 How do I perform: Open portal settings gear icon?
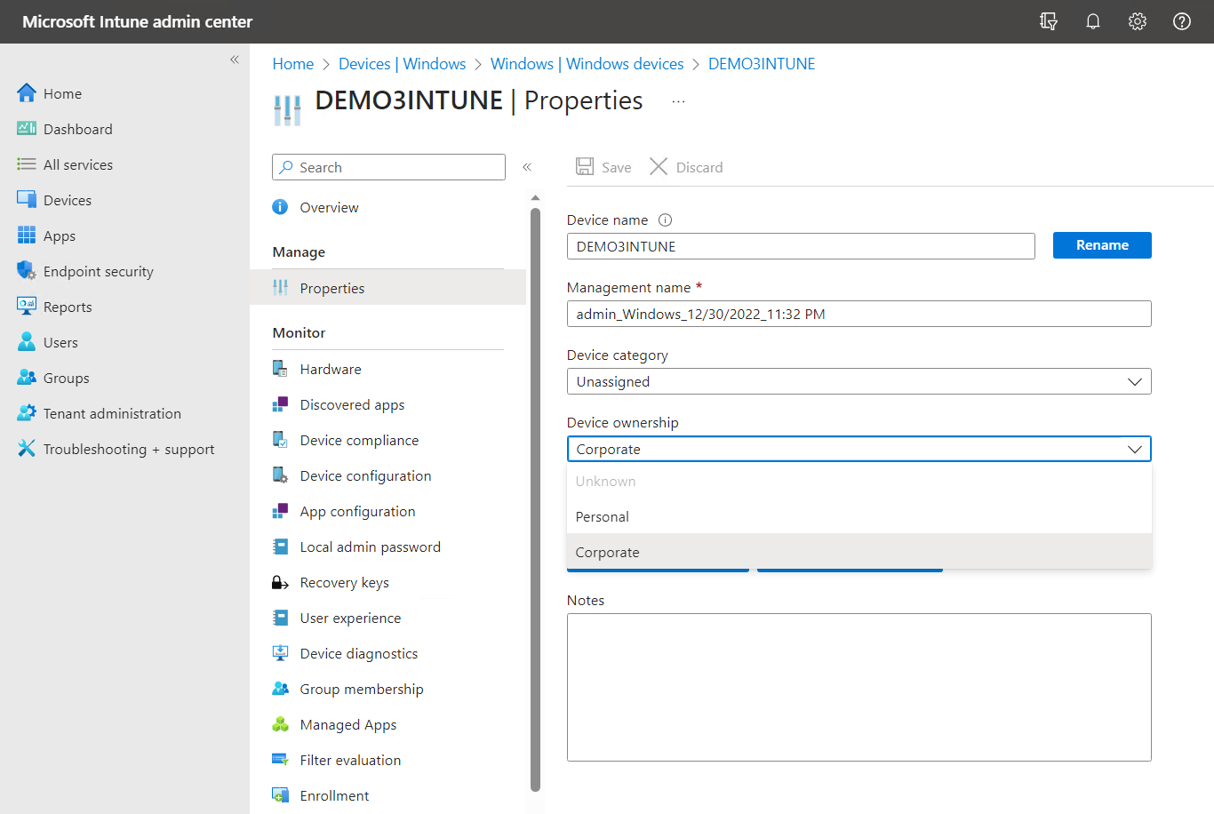pos(1138,21)
